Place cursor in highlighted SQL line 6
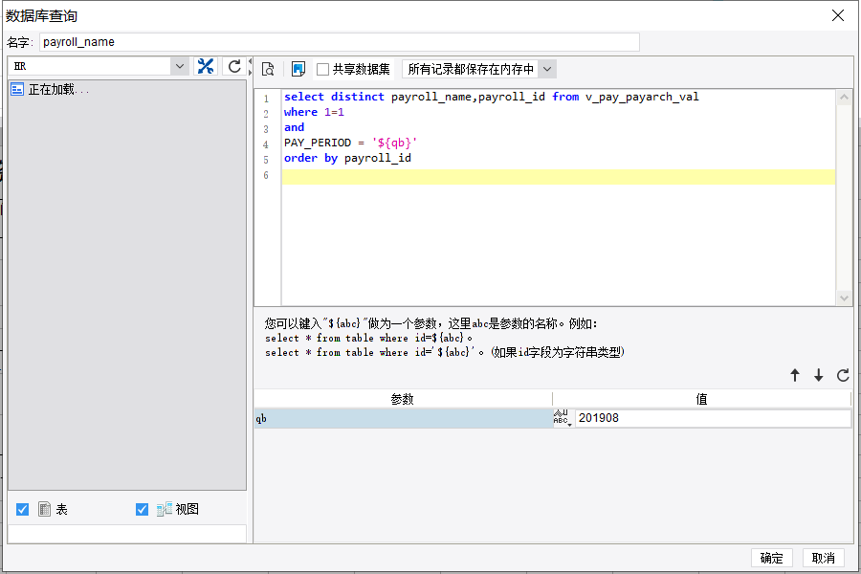 point(559,176)
